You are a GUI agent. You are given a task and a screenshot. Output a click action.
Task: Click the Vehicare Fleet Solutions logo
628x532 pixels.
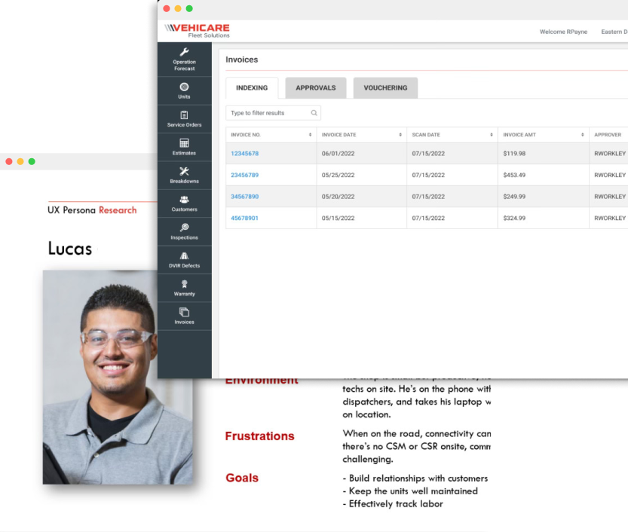(x=197, y=30)
